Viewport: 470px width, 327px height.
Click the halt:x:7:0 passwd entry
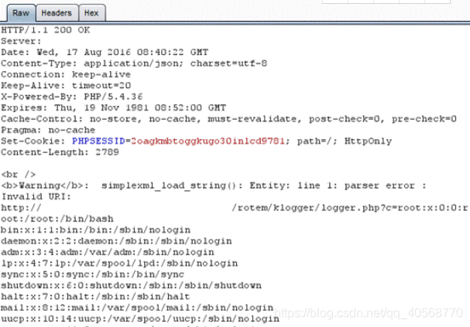(95, 296)
